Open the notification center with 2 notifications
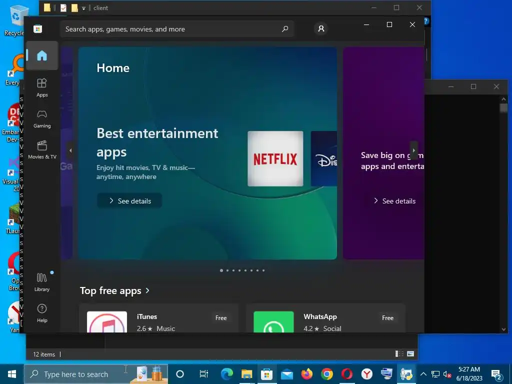This screenshot has width=512, height=384. coord(496,375)
